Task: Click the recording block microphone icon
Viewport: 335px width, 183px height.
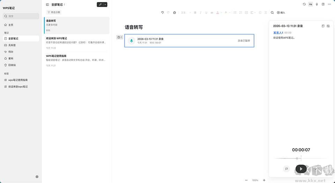Action: 132,40
